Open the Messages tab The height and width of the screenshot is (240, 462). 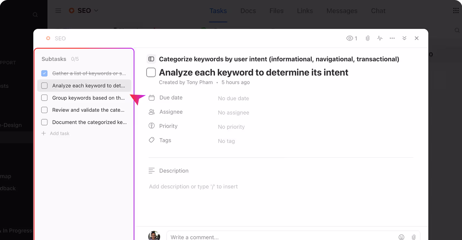click(342, 11)
